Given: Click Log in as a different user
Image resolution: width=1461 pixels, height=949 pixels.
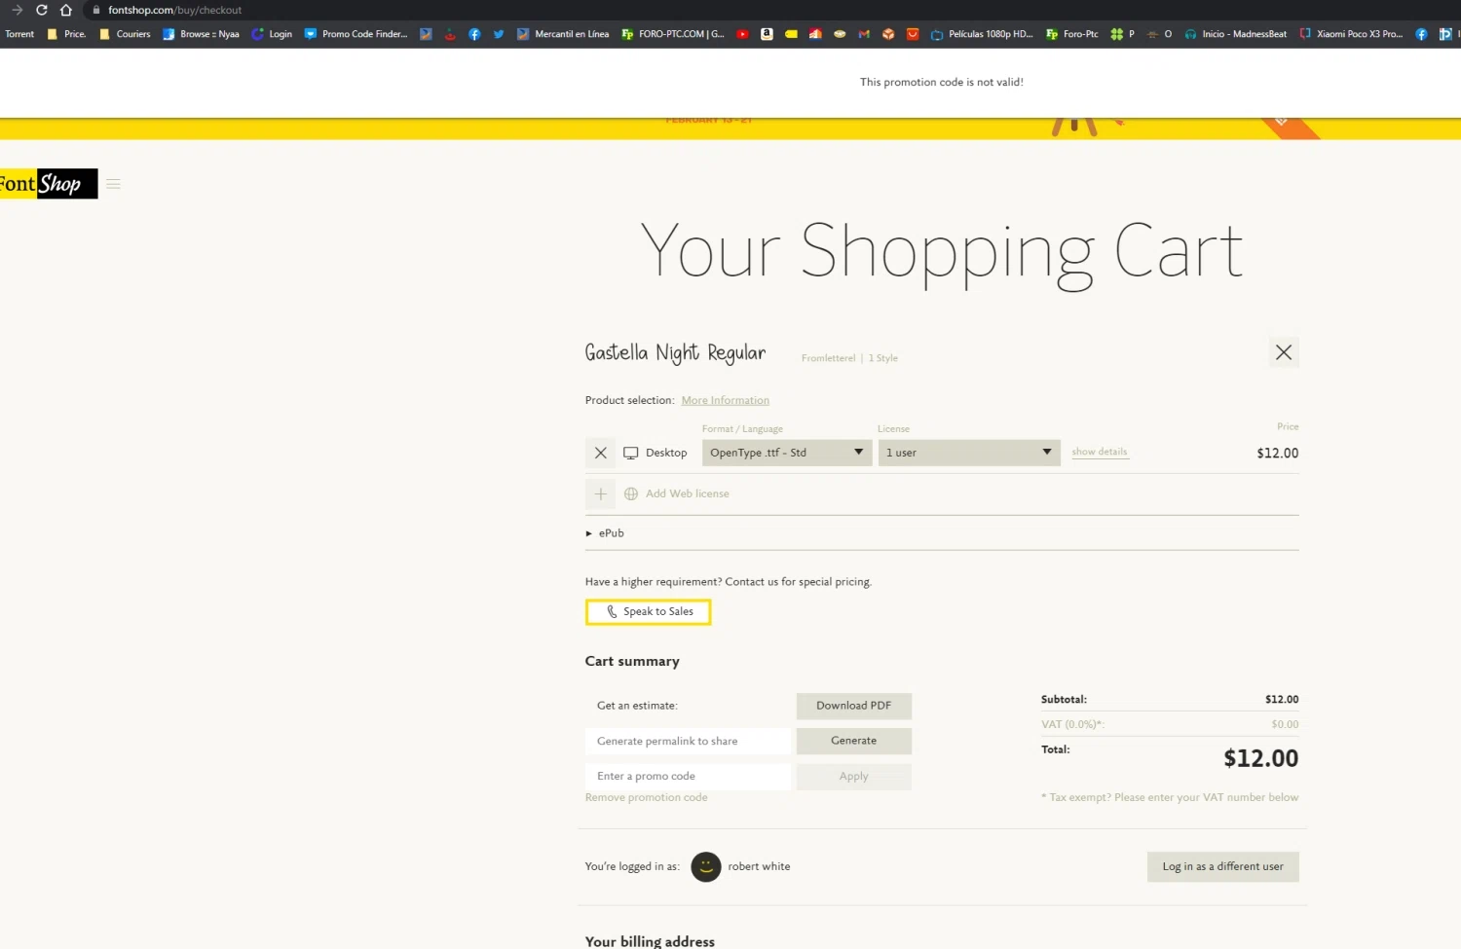Looking at the screenshot, I should 1223,867.
